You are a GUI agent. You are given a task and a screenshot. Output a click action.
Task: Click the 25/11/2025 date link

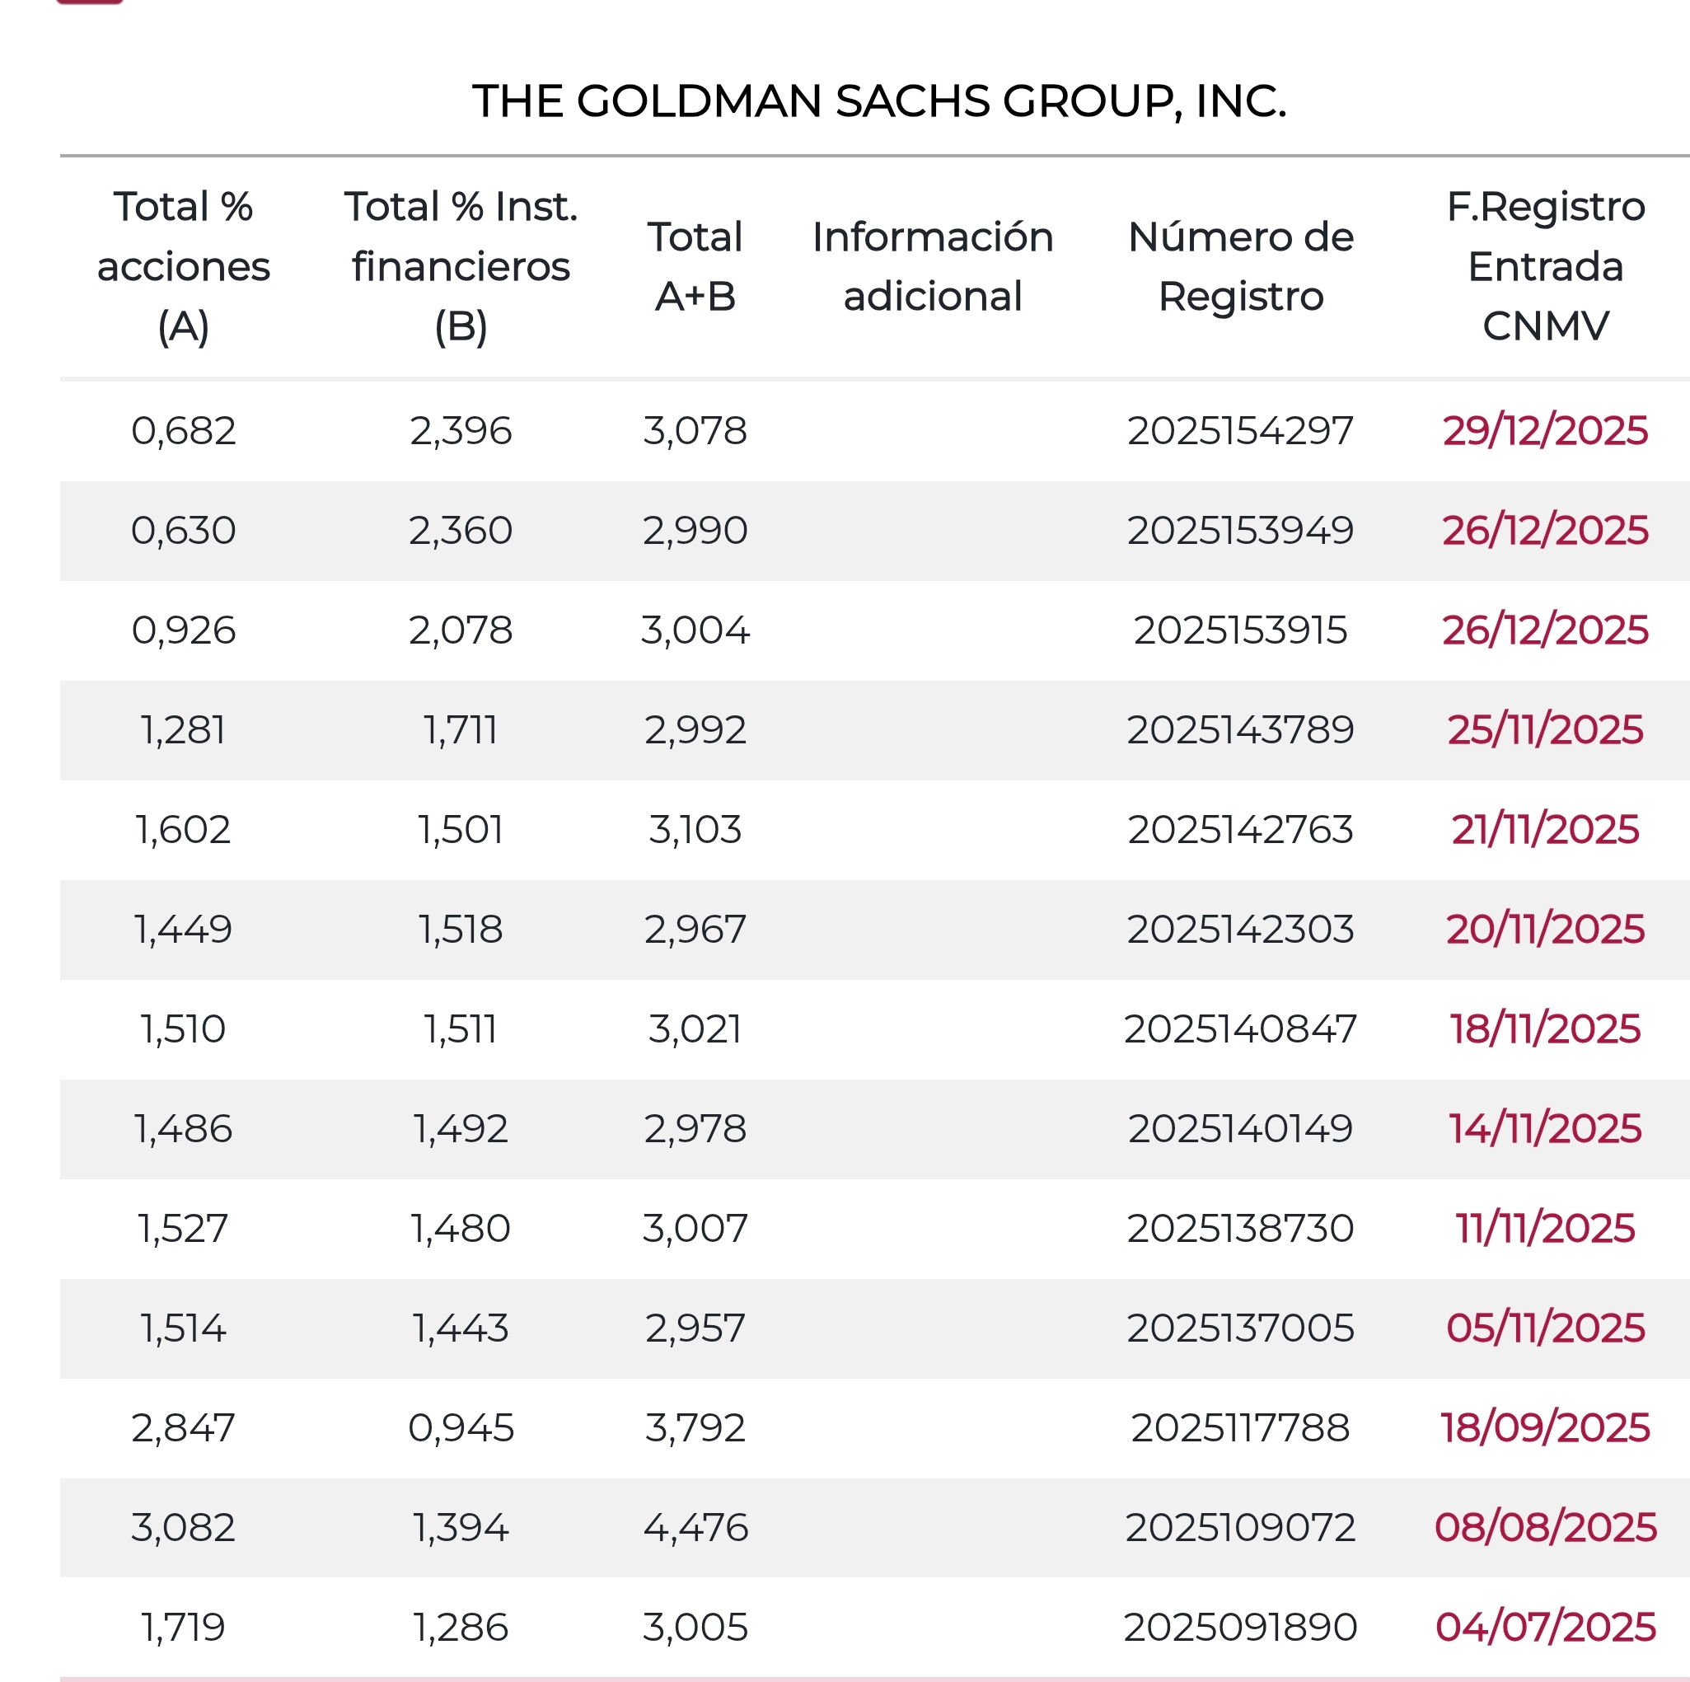(1545, 729)
